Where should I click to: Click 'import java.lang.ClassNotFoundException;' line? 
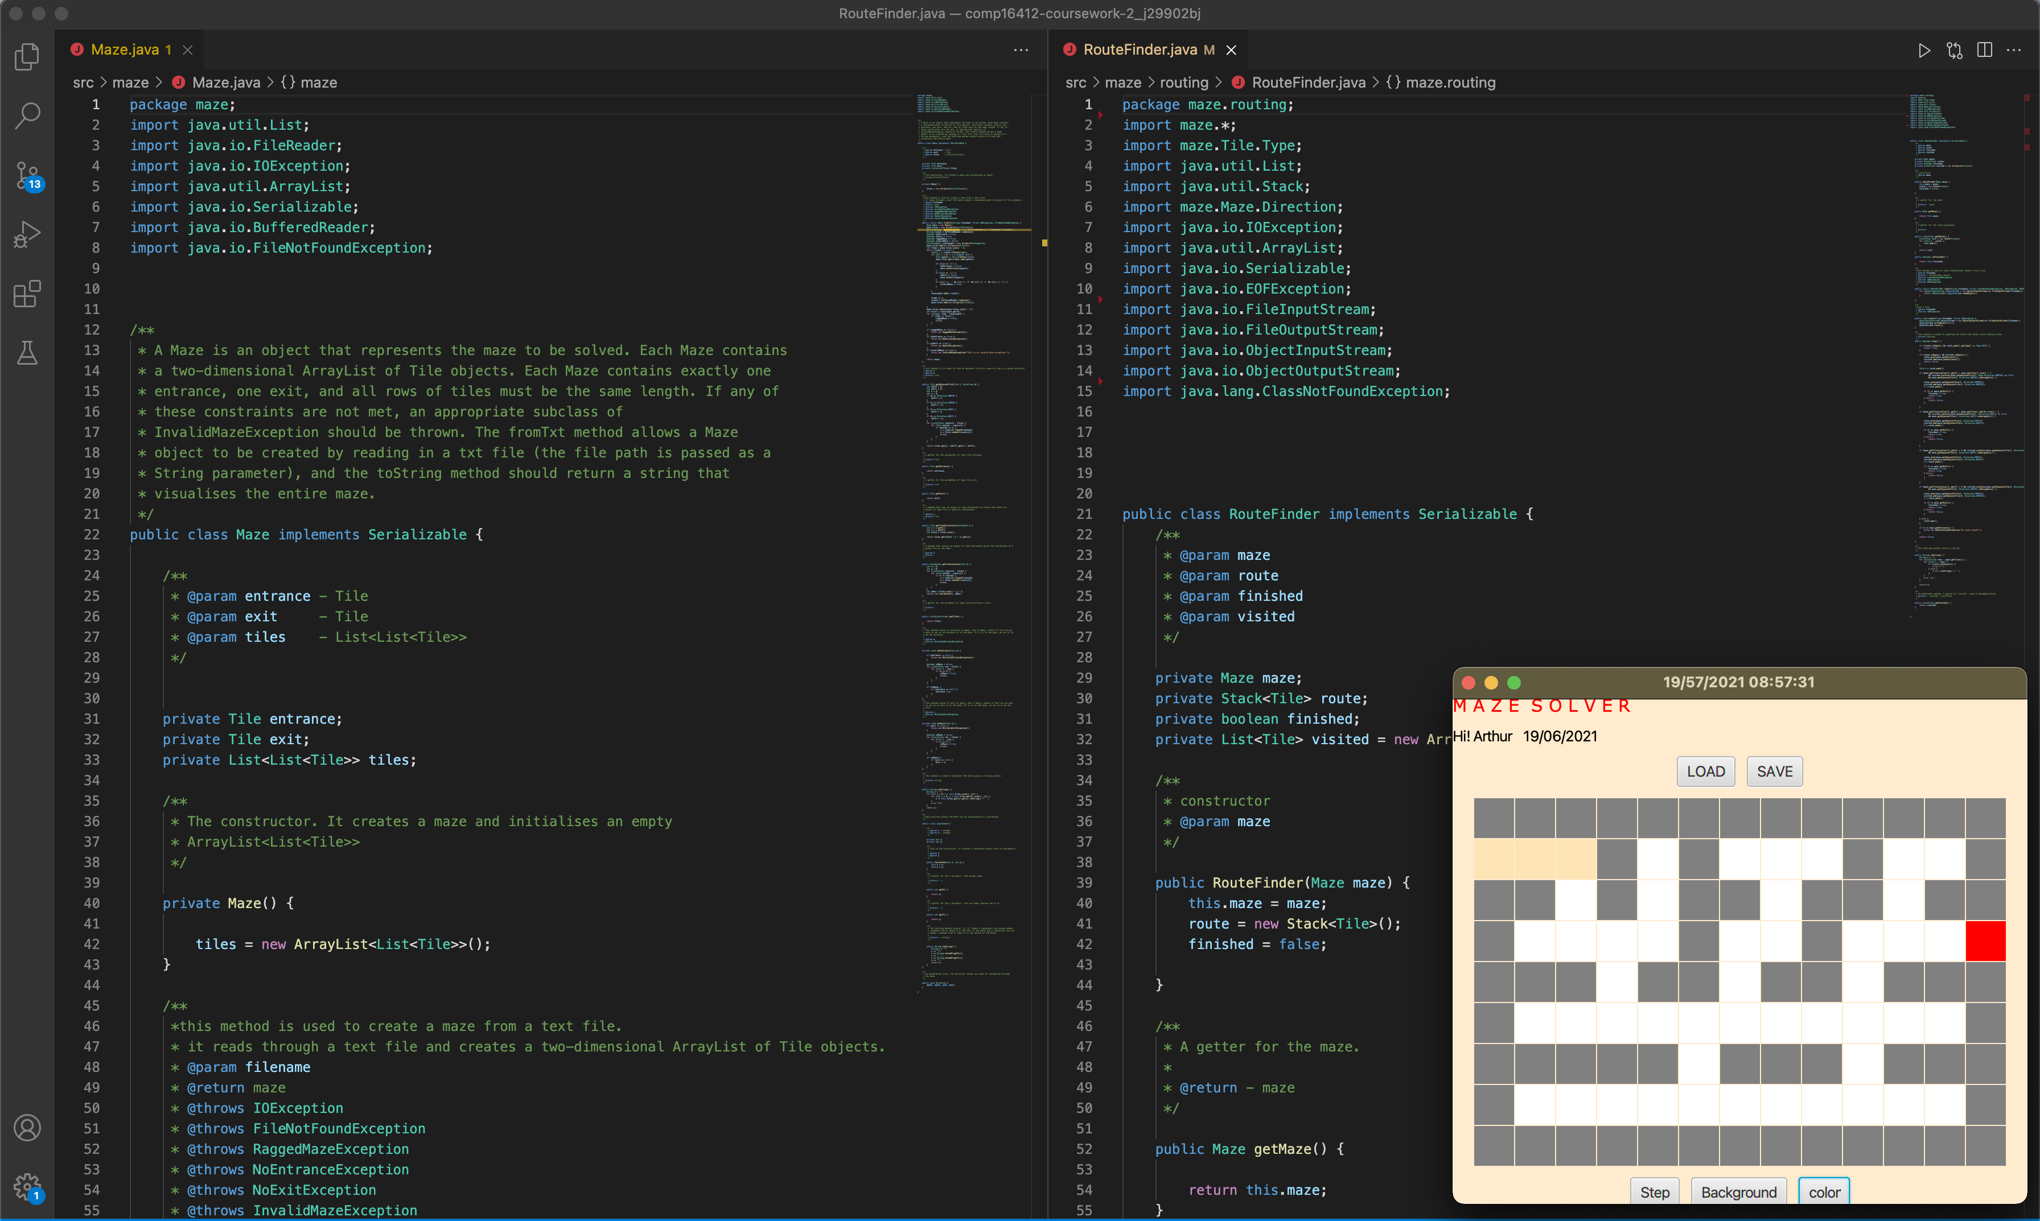(x=1286, y=391)
